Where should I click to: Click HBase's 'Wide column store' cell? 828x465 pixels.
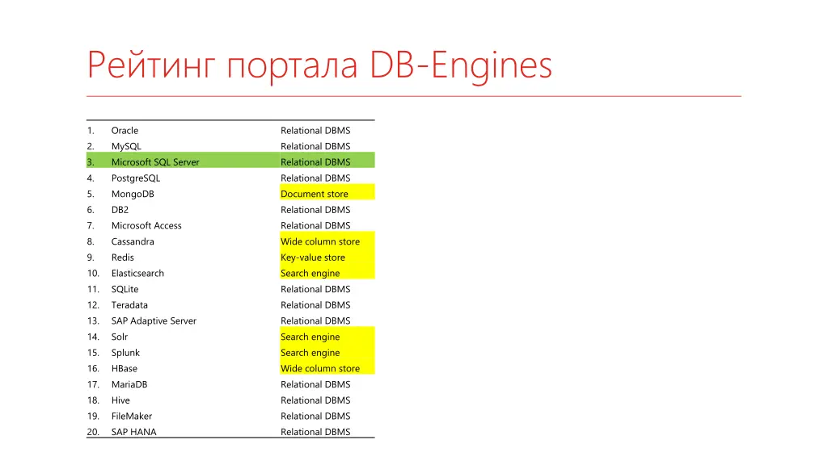click(x=327, y=367)
